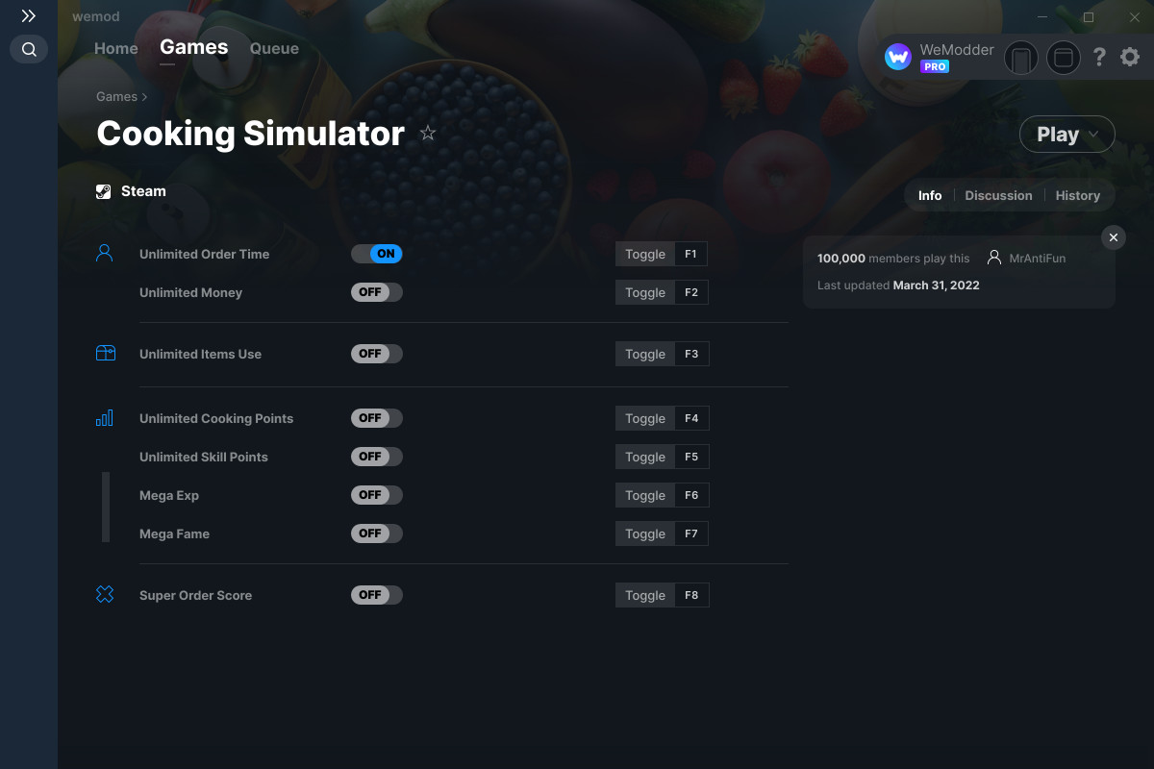
Task: Dismiss the info panel with the X
Action: coord(1113,236)
